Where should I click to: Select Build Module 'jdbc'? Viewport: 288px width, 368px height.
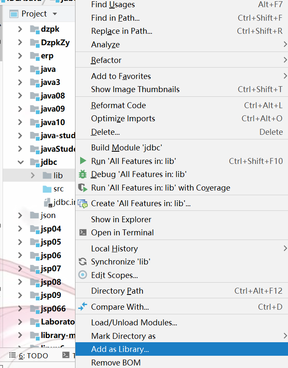pyautogui.click(x=182, y=147)
